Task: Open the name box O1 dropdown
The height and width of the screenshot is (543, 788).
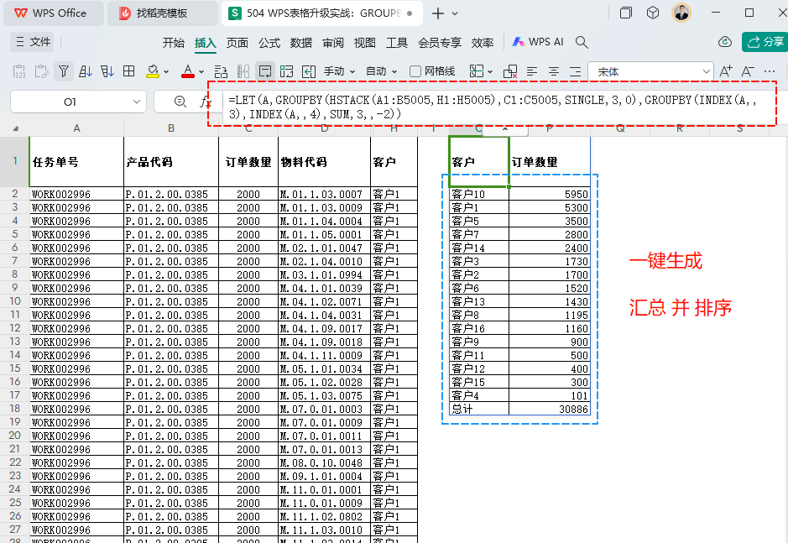Action: click(136, 102)
